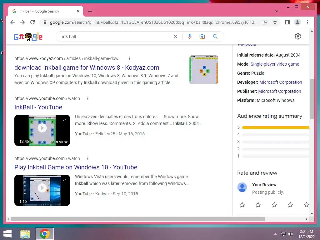Viewport: 320px width, 240px height.
Task: Share this page from the address bar
Action: [265, 22]
